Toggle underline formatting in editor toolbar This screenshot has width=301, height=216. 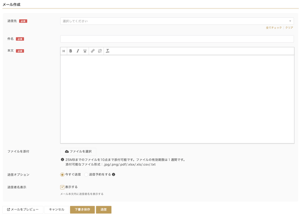85,51
